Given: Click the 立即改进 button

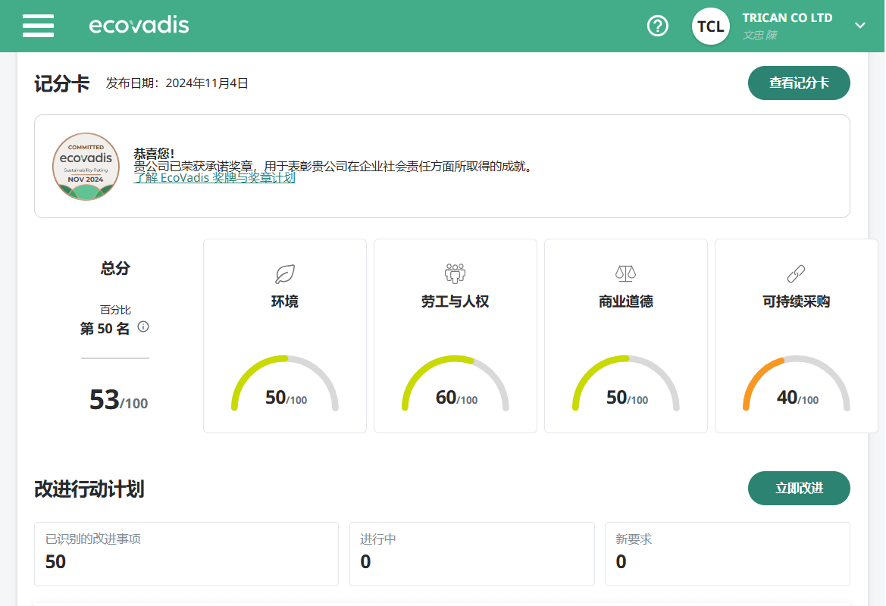Looking at the screenshot, I should (799, 489).
